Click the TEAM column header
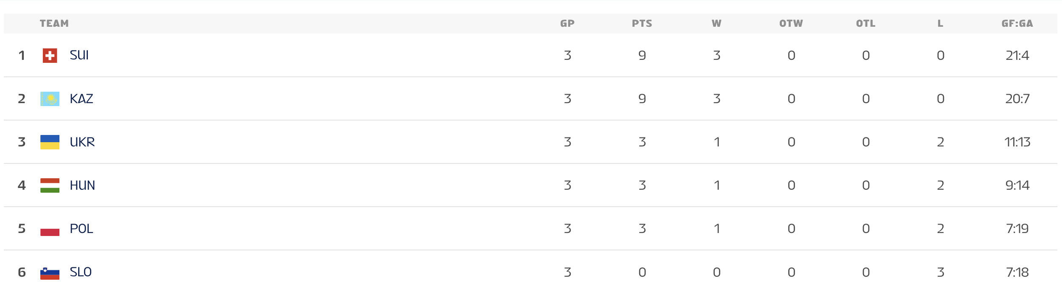1062x292 pixels. (x=54, y=24)
